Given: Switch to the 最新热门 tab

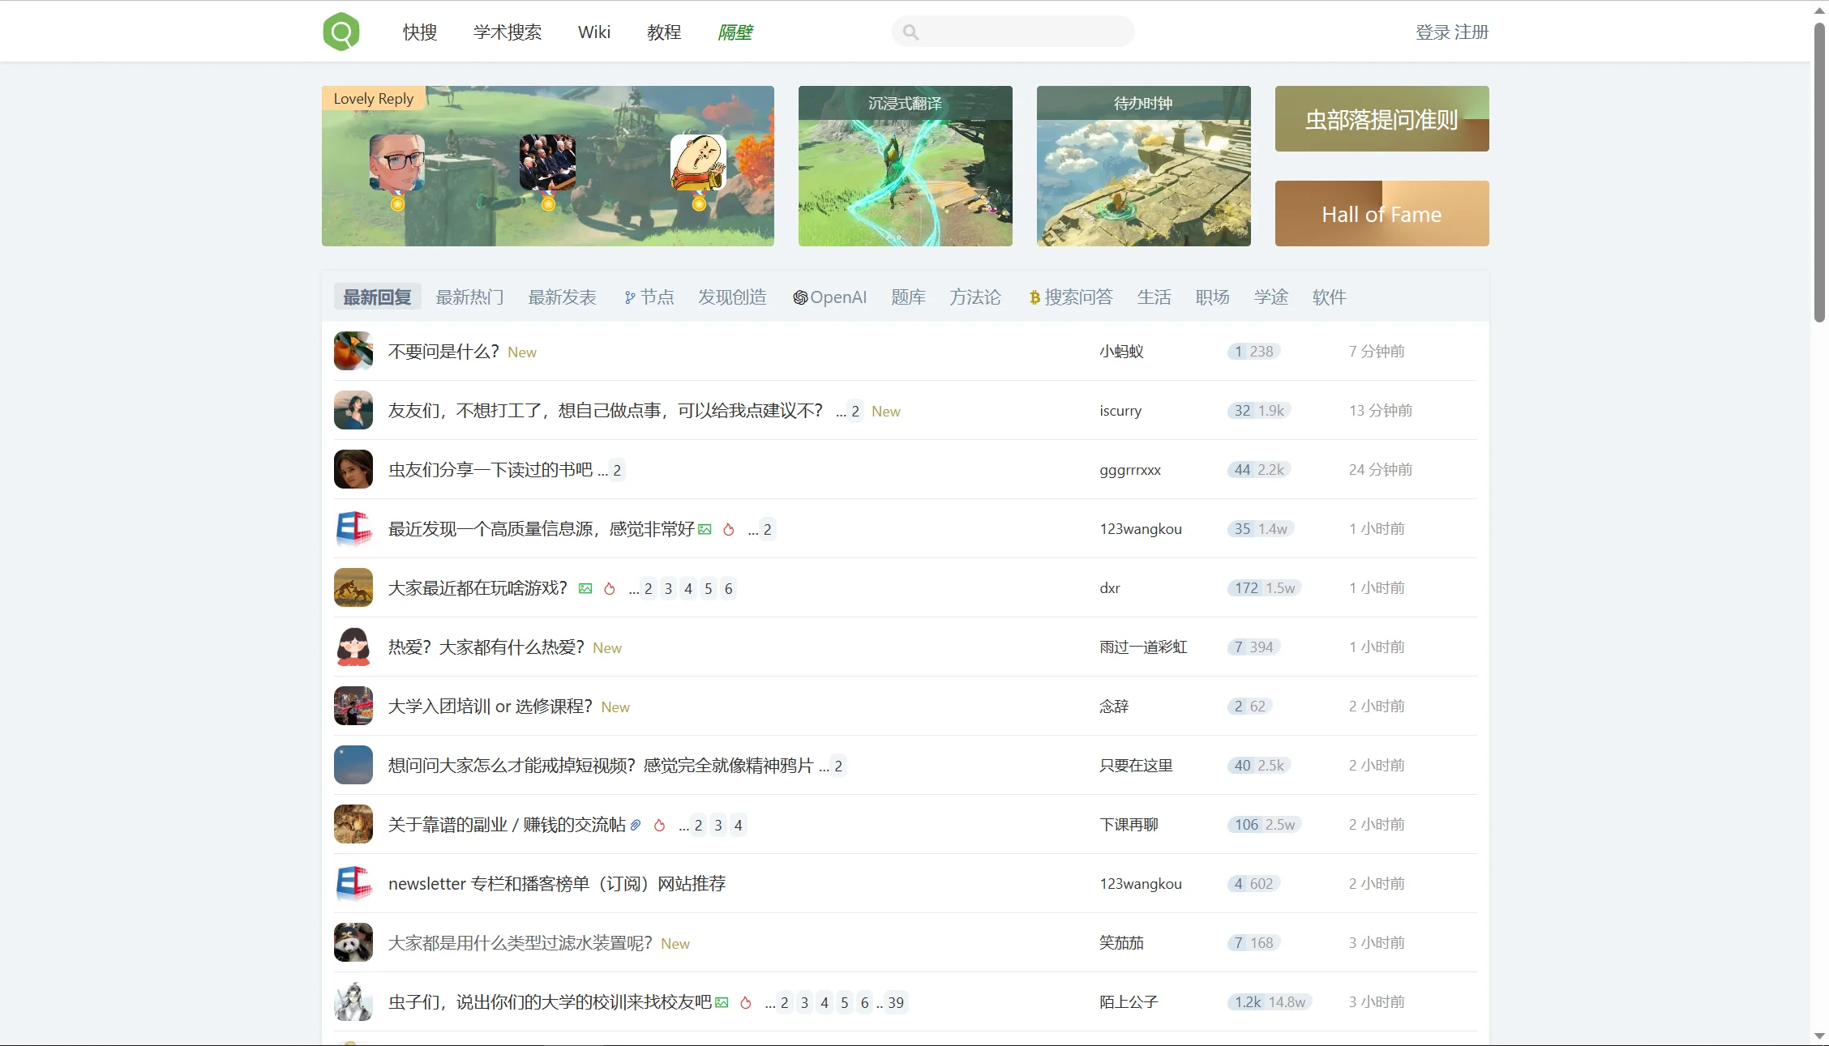Looking at the screenshot, I should (x=470, y=297).
